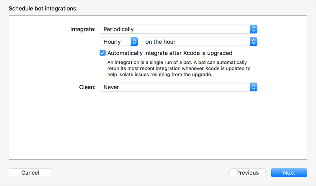Proceed with the blue Next button
This screenshot has height=186, width=316.
[289, 173]
